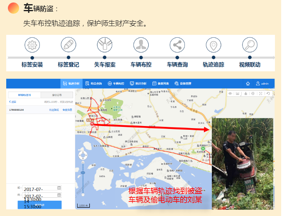Viewport: 282px width, 216px height.
Task: Open the 轨迹分析 menu tab
Action: coord(71,83)
